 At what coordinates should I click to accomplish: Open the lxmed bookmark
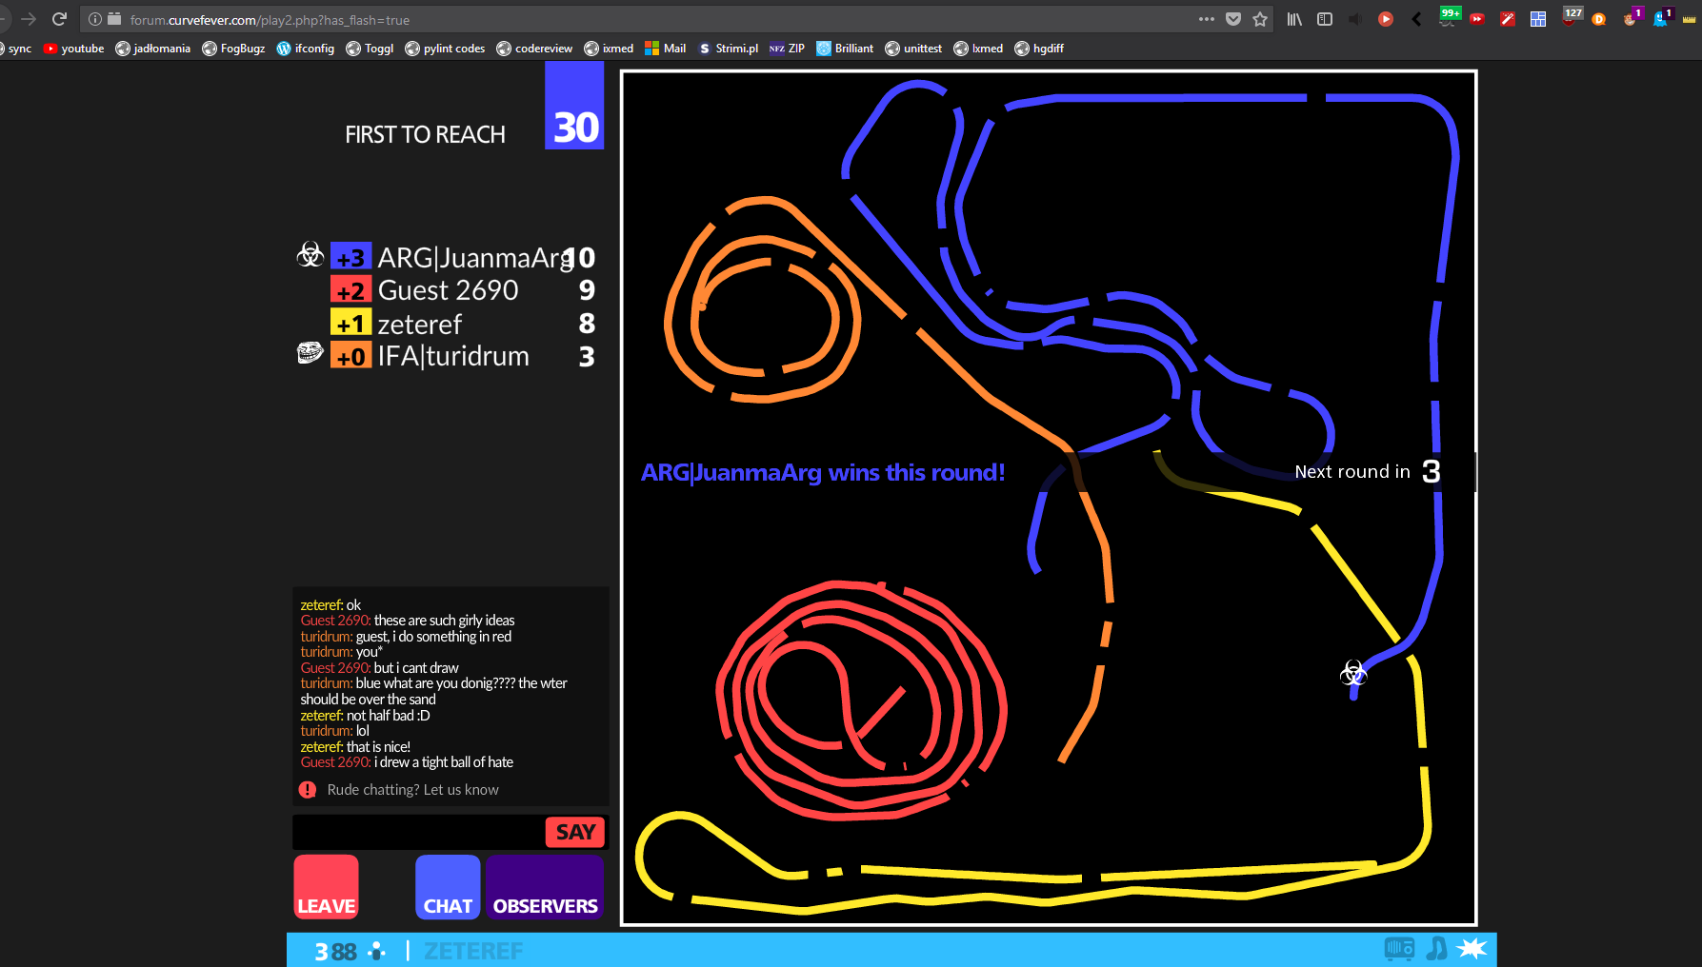coord(978,49)
